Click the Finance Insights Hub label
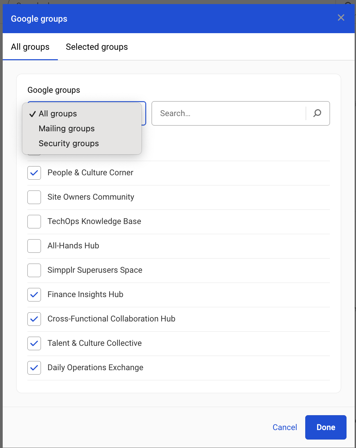 pos(85,295)
